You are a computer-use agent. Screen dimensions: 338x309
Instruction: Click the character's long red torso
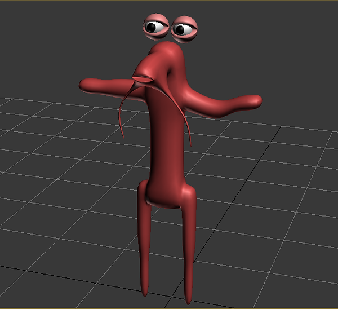pos(166,147)
